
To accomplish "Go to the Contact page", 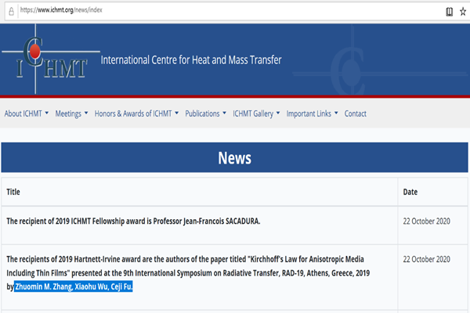I will coord(355,113).
